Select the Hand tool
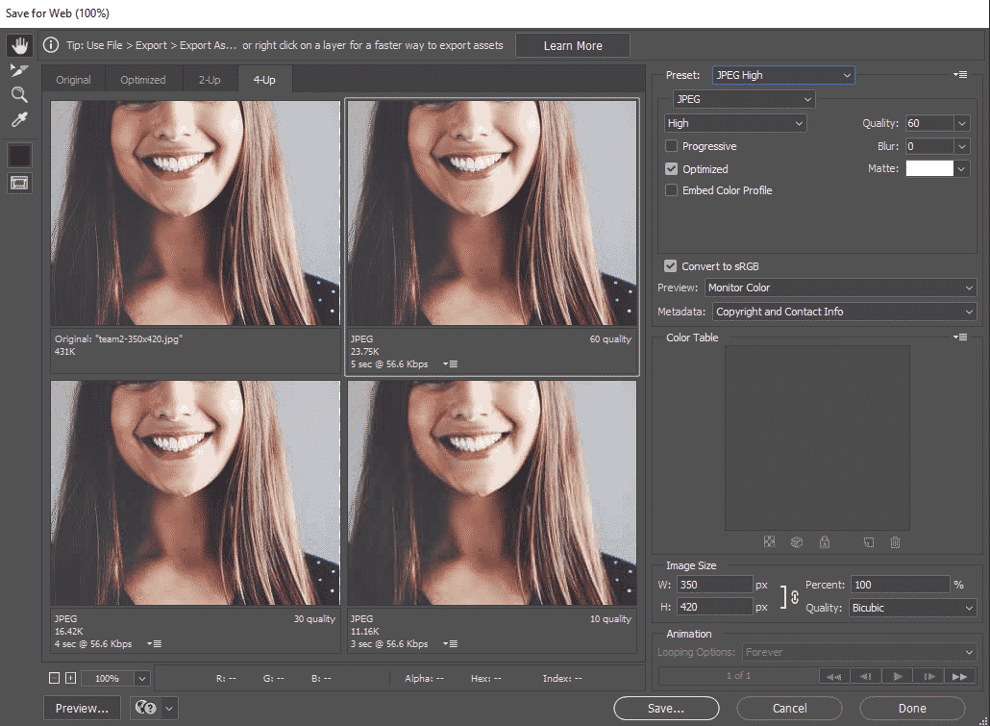The image size is (990, 726). (x=19, y=45)
